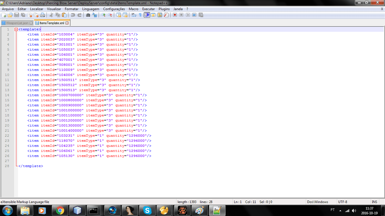Image resolution: width=385 pixels, height=216 pixels.
Task: Click the Close All documents toolbar icon
Action: pos(36,15)
